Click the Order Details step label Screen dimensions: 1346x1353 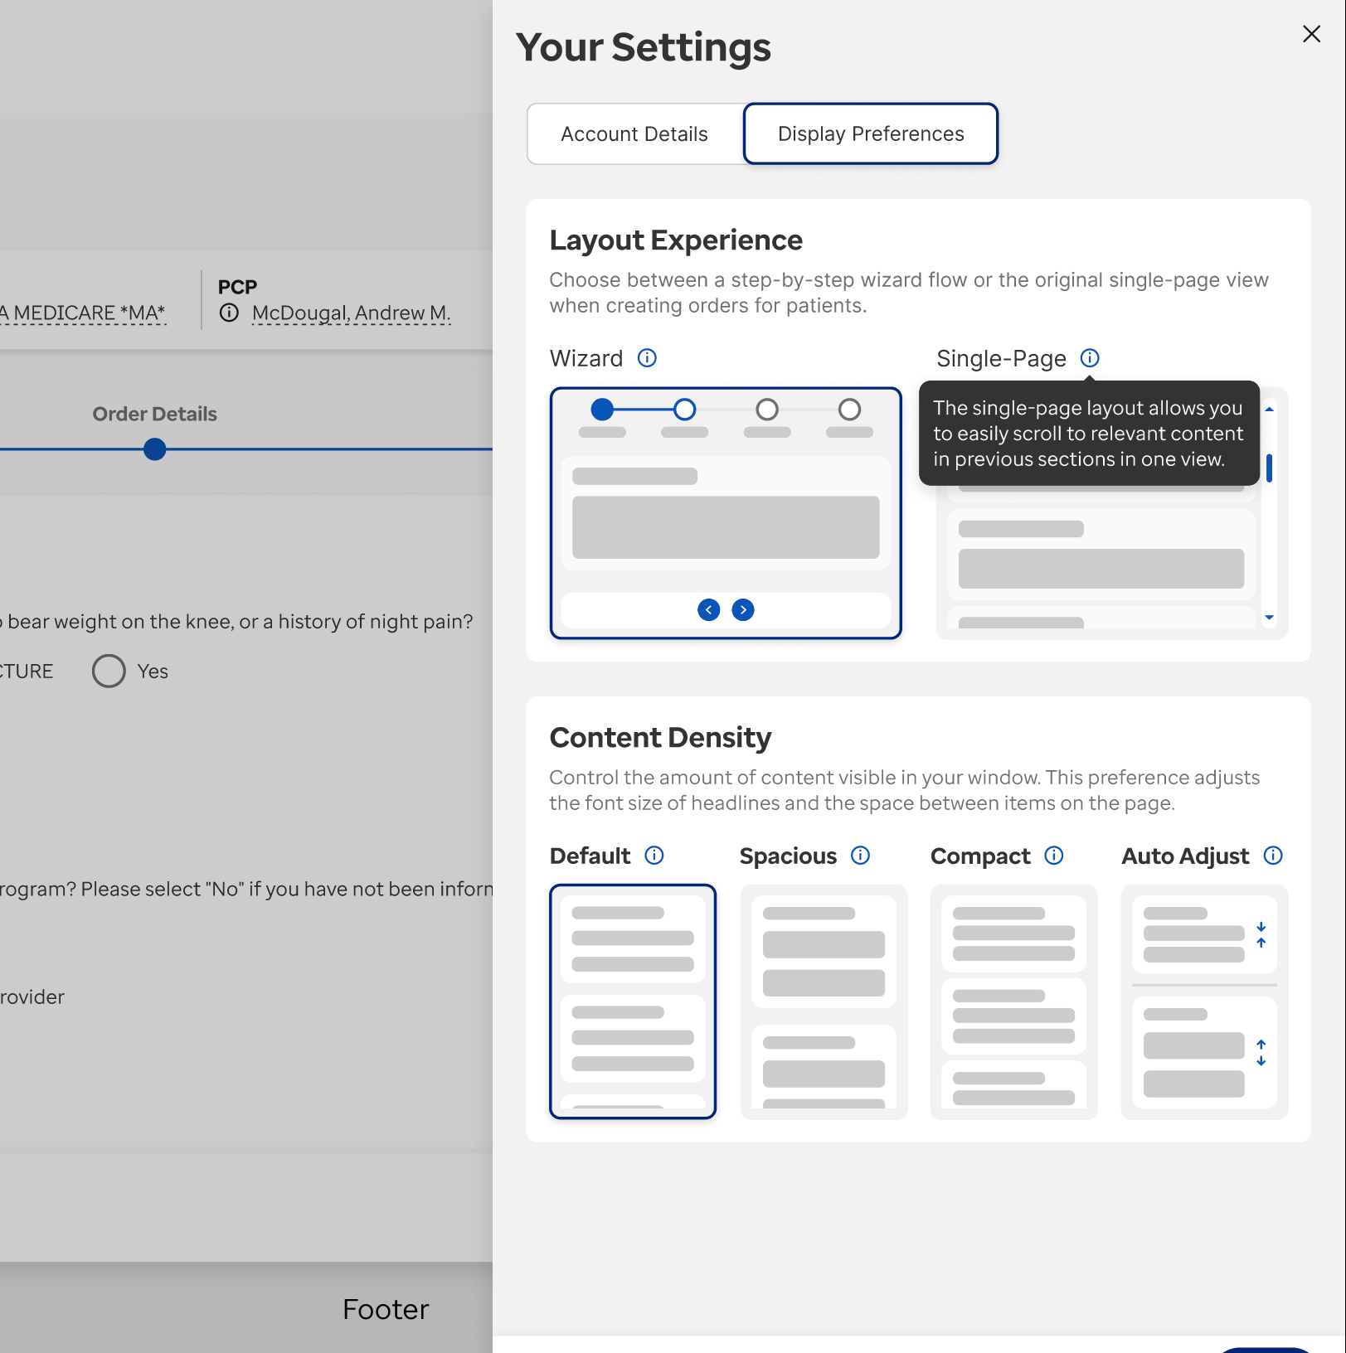tap(154, 414)
